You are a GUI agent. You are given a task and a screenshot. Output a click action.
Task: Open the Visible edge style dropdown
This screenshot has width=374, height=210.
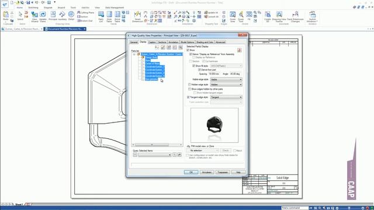click(x=226, y=79)
